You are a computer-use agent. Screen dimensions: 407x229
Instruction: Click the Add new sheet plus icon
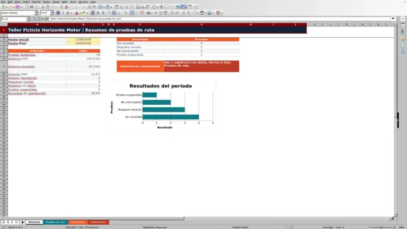coord(22,222)
